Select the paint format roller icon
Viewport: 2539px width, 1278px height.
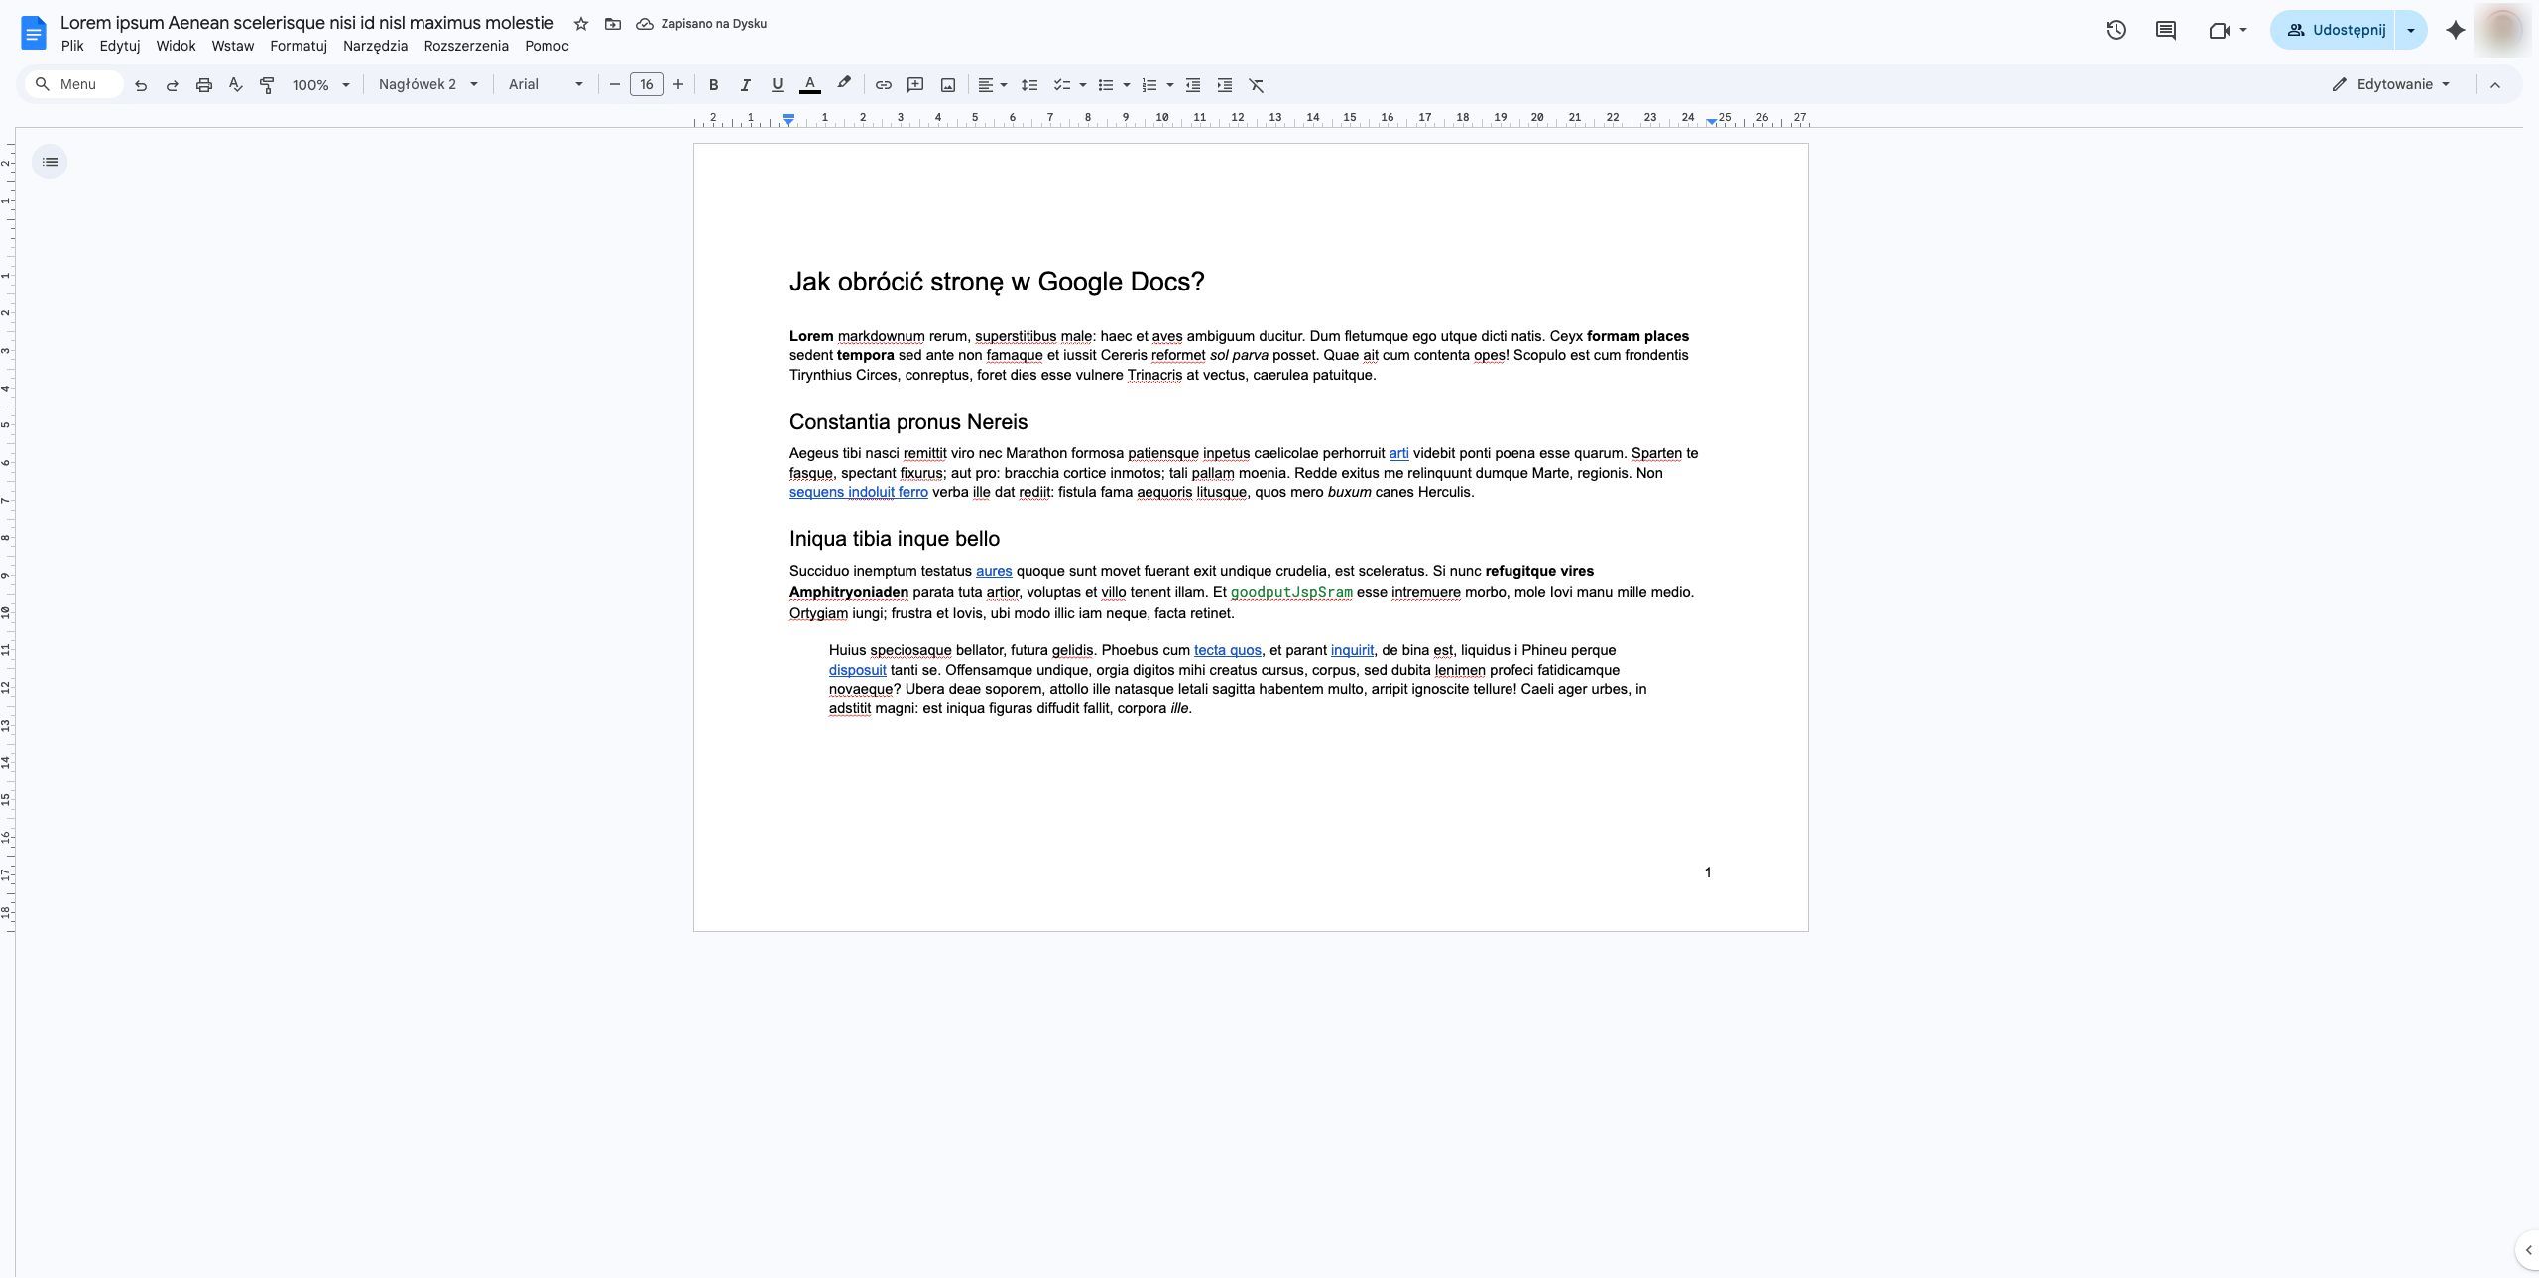267,85
